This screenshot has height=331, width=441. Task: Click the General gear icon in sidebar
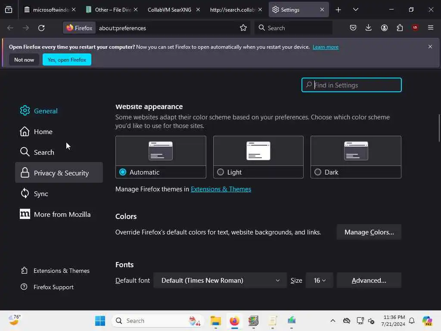click(x=25, y=111)
